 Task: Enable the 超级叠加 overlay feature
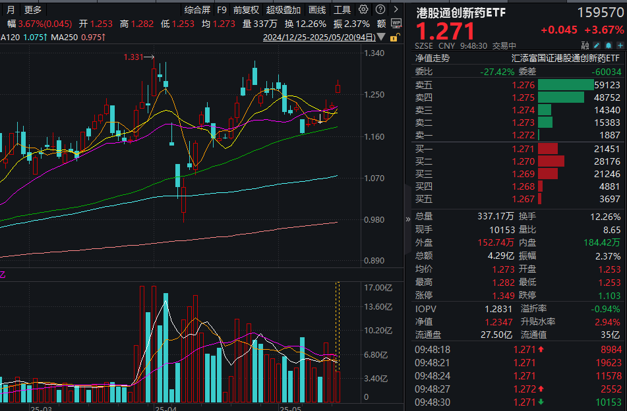(x=284, y=10)
